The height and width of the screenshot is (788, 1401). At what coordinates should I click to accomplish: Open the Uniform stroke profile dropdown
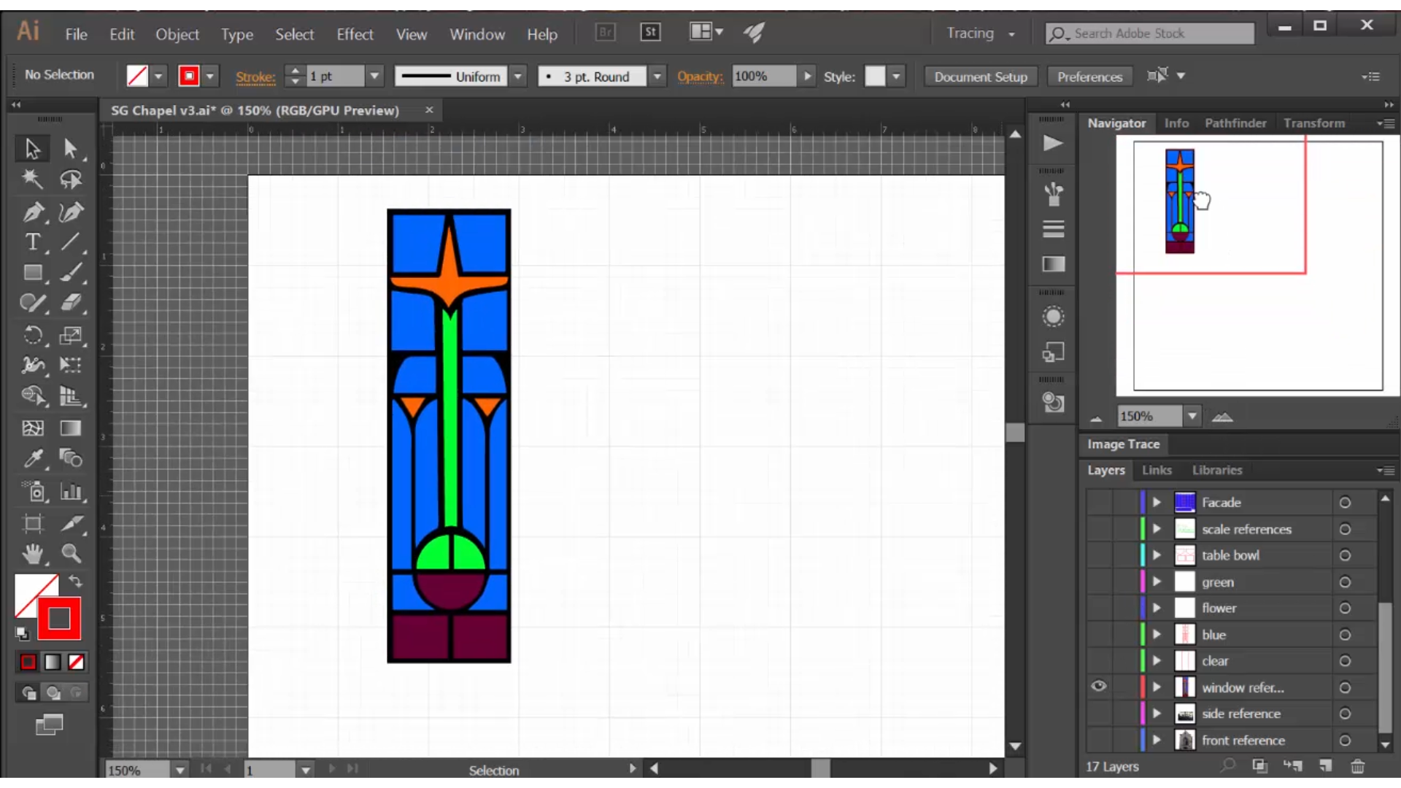[517, 76]
